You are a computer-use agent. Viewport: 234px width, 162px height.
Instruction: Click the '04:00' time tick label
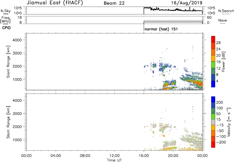tap(56, 156)
